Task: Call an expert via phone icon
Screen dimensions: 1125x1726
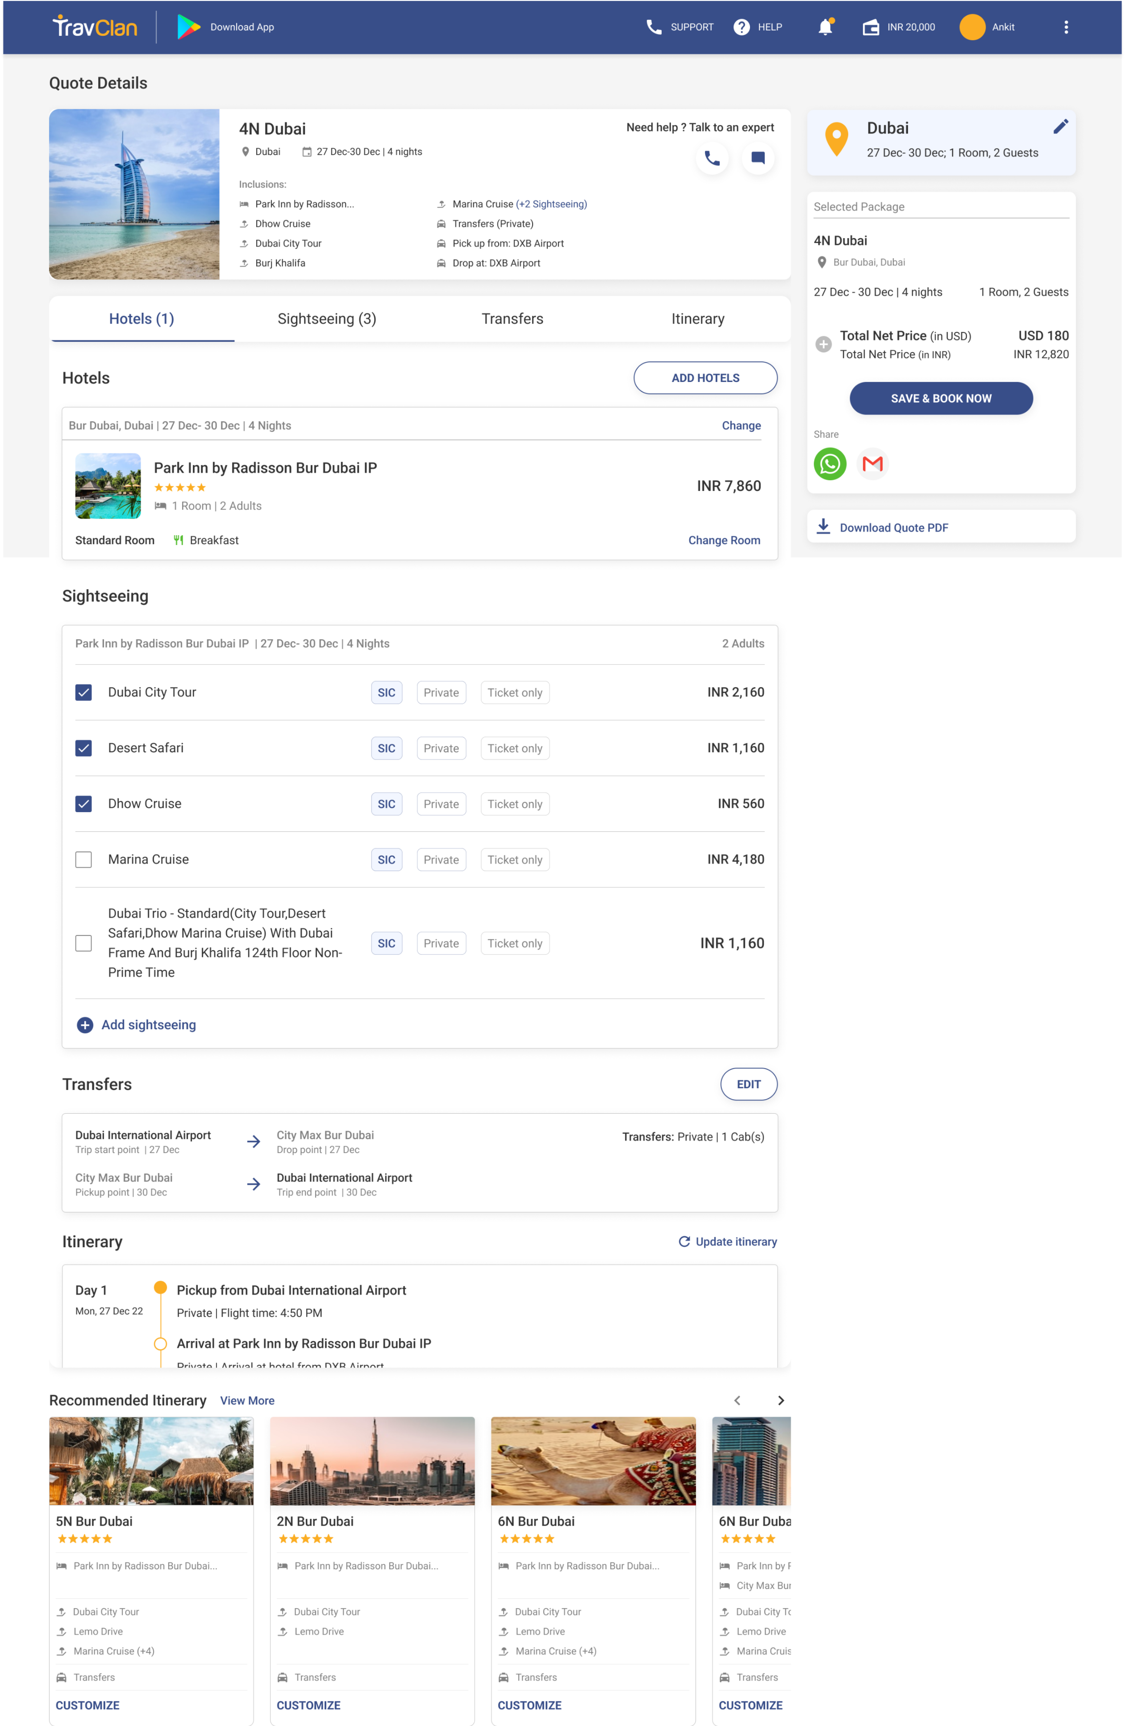Action: tap(712, 158)
